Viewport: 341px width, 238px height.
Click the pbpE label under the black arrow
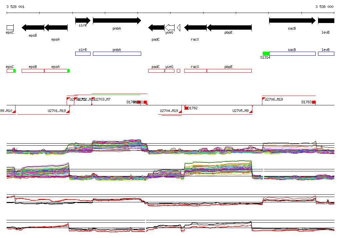(x=228, y=32)
